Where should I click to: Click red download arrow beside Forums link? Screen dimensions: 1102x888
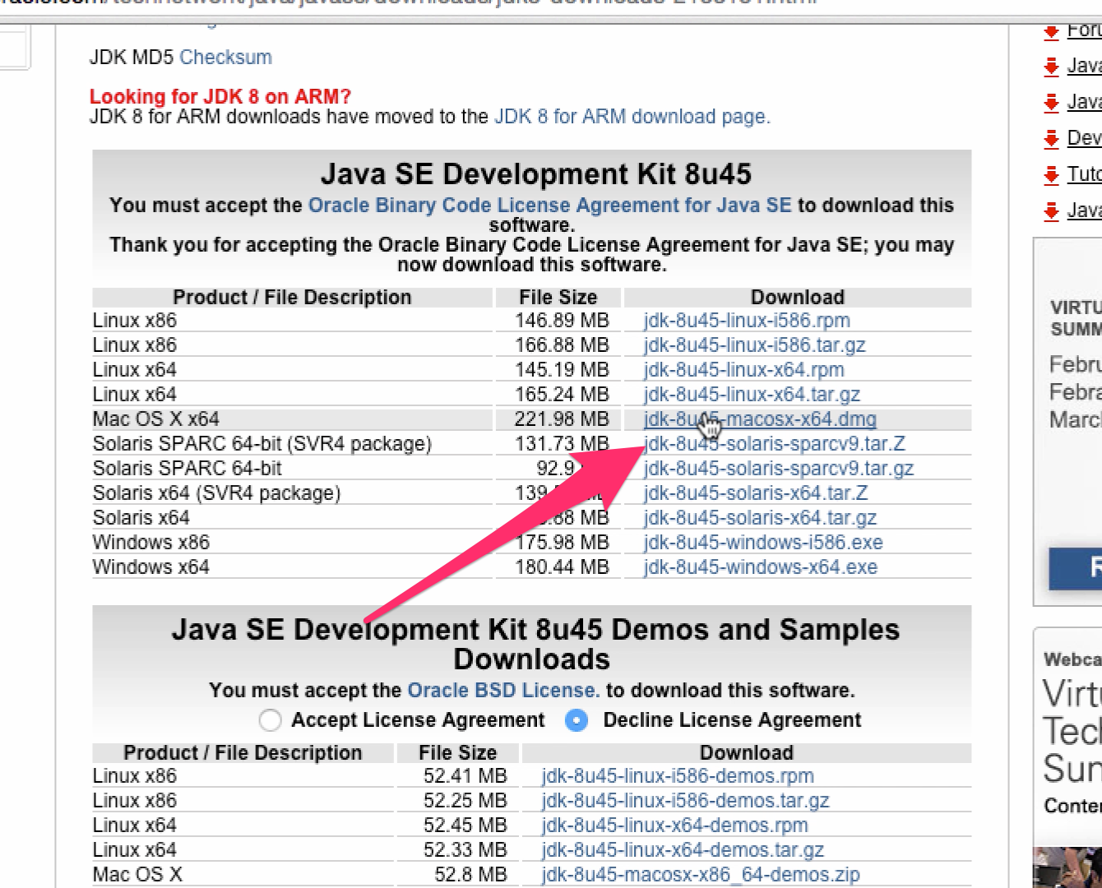coord(1051,32)
